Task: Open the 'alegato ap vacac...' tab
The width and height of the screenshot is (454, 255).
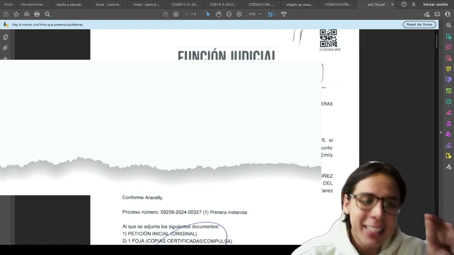Action: pyautogui.click(x=299, y=5)
